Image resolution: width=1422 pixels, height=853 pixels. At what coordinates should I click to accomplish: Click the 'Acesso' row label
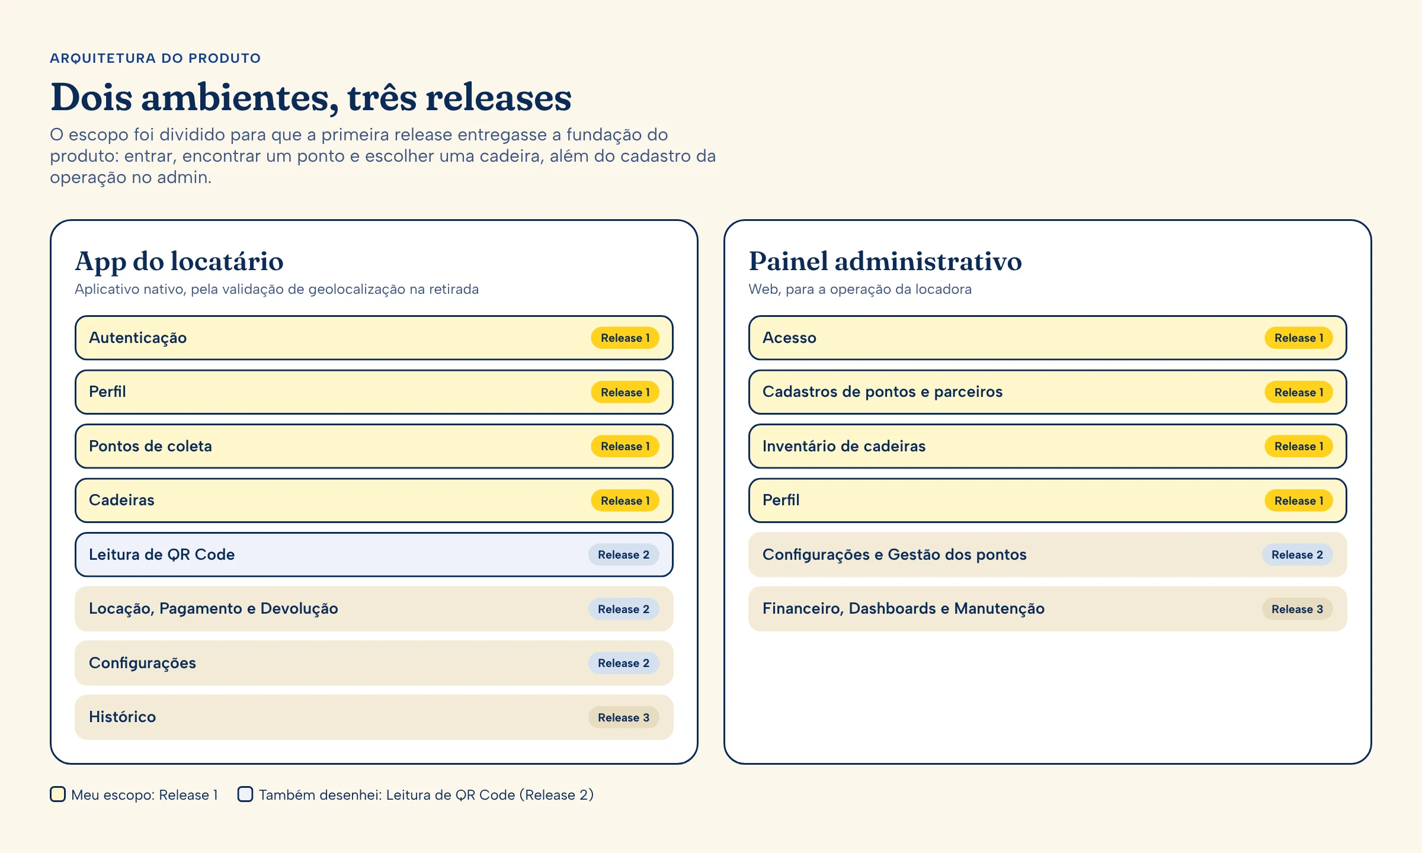tap(789, 338)
